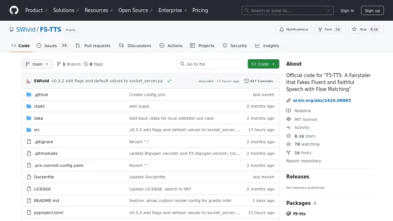The width and height of the screenshot is (393, 221).
Task: Fork the repository
Action: click(x=330, y=29)
